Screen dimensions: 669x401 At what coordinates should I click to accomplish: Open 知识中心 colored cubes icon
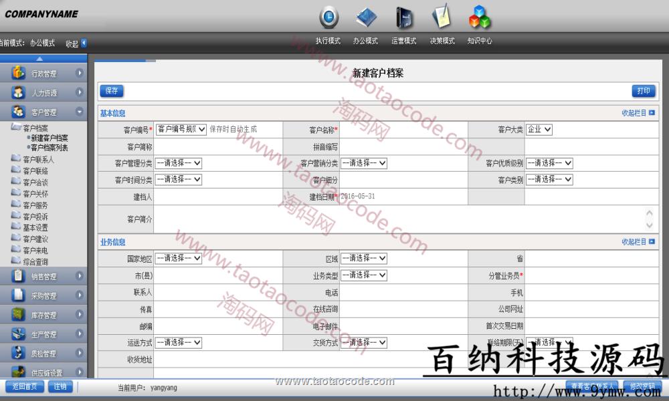click(480, 17)
